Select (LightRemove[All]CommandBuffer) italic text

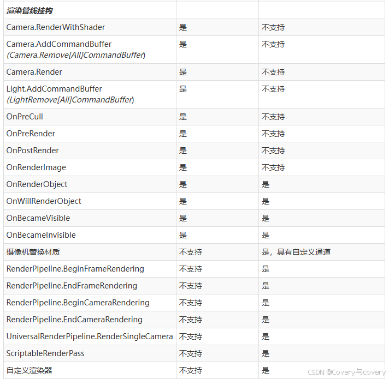pyautogui.click(x=70, y=100)
